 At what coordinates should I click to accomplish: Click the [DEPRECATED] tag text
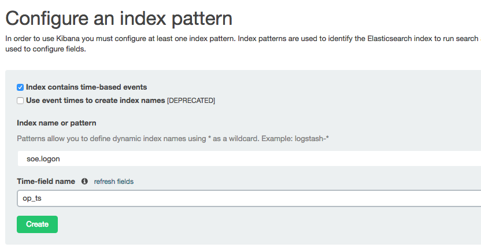click(191, 101)
